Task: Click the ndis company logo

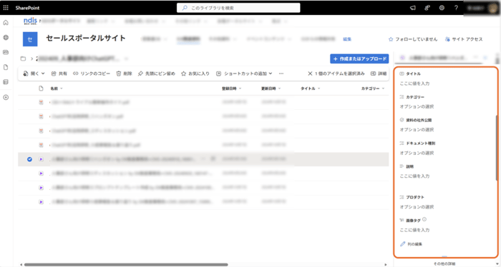Action: pos(30,21)
